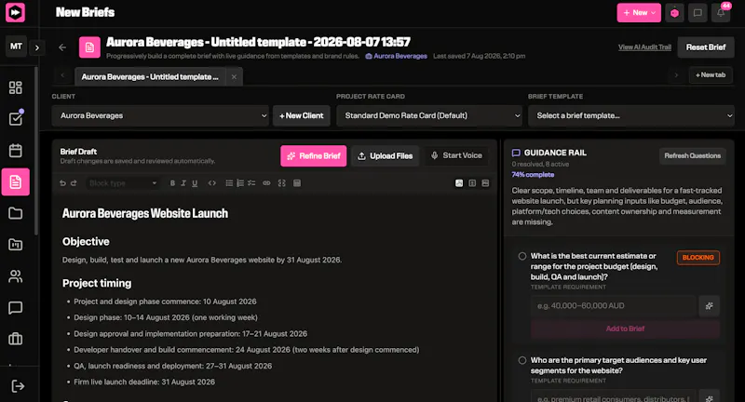Viewport: 745px width, 402px height.
Task: Open the messages icon in top bar
Action: click(x=698, y=13)
